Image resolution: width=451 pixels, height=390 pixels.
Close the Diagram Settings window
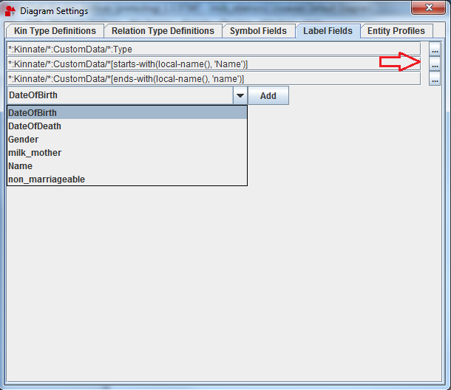pyautogui.click(x=429, y=7)
